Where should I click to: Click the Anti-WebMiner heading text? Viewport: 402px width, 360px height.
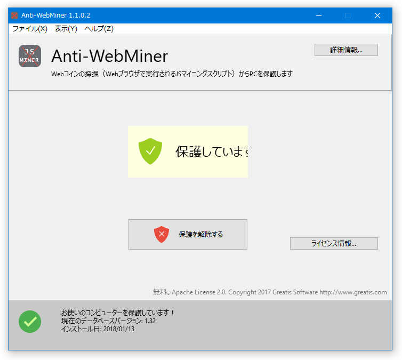coord(110,56)
